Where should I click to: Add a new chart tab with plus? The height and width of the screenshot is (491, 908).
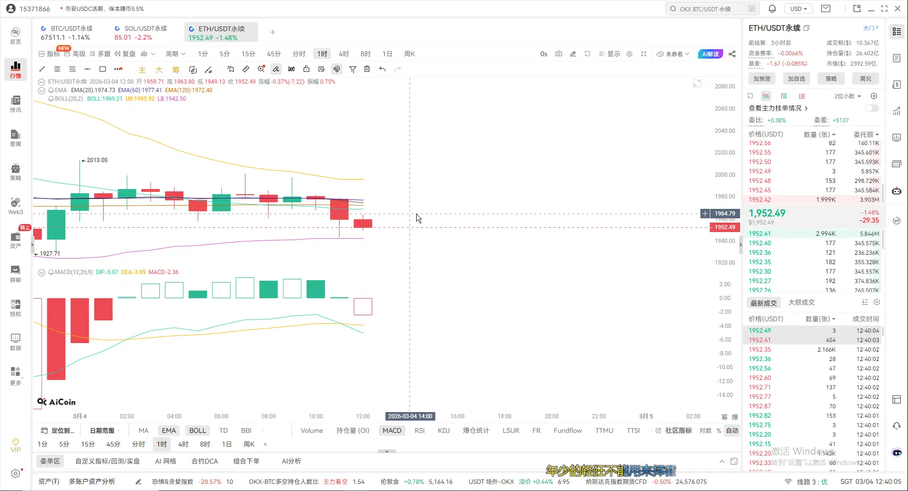273,32
